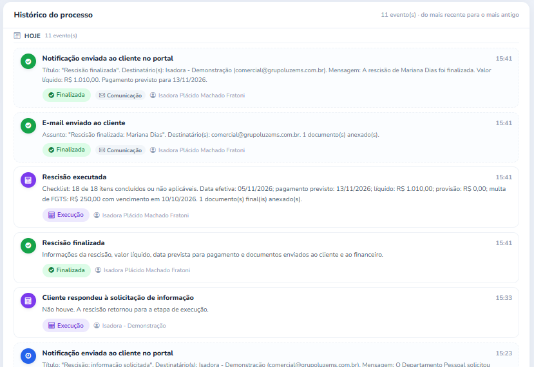Viewport: 534px width, 367px height.
Task: Click Finalizada badge in Rescisão finalizada card
Action: tap(67, 270)
